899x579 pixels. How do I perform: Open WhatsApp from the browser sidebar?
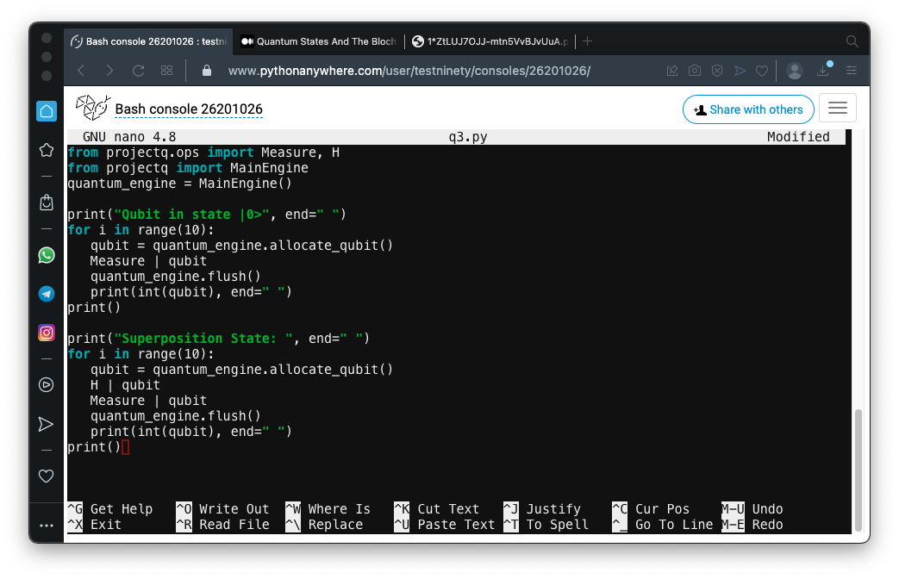(47, 255)
